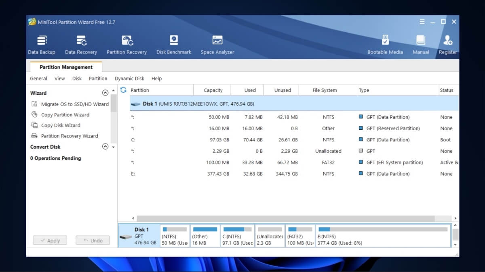This screenshot has width=485, height=272.
Task: Open the Disk Benchmark tool
Action: click(174, 44)
